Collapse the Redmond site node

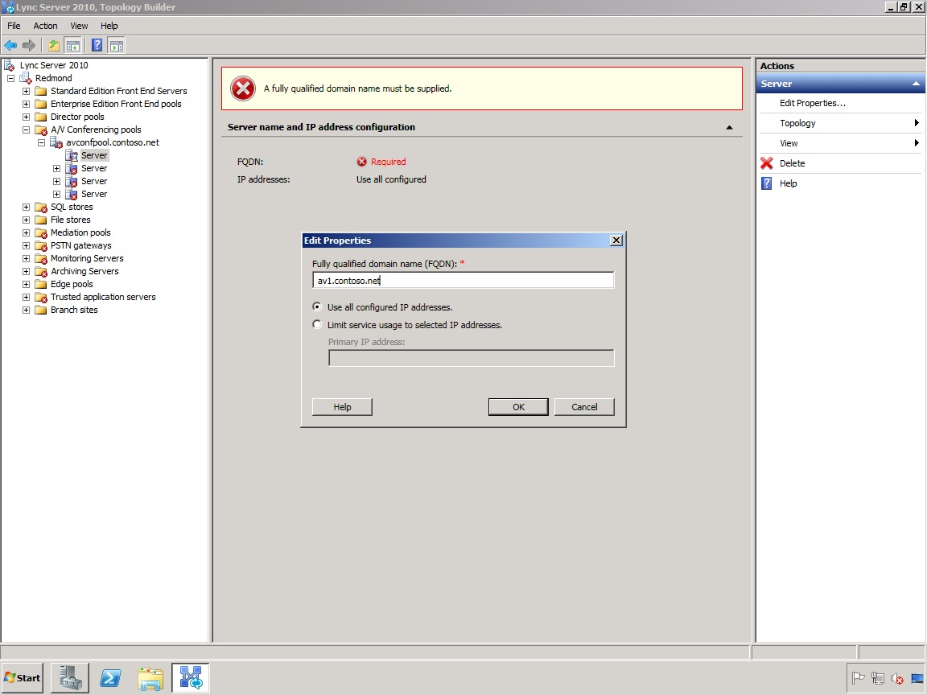[10, 78]
